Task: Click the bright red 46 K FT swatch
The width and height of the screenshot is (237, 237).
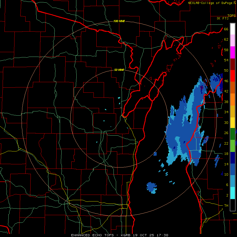Action: pyautogui.click(x=233, y=76)
